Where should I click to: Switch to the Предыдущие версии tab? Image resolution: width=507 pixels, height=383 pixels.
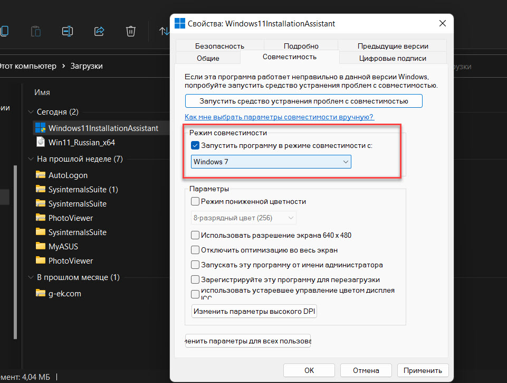click(x=393, y=46)
